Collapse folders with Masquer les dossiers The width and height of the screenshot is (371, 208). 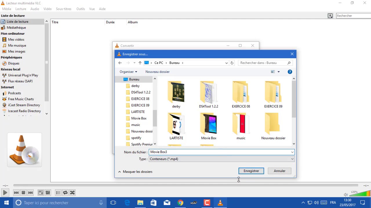(x=135, y=172)
